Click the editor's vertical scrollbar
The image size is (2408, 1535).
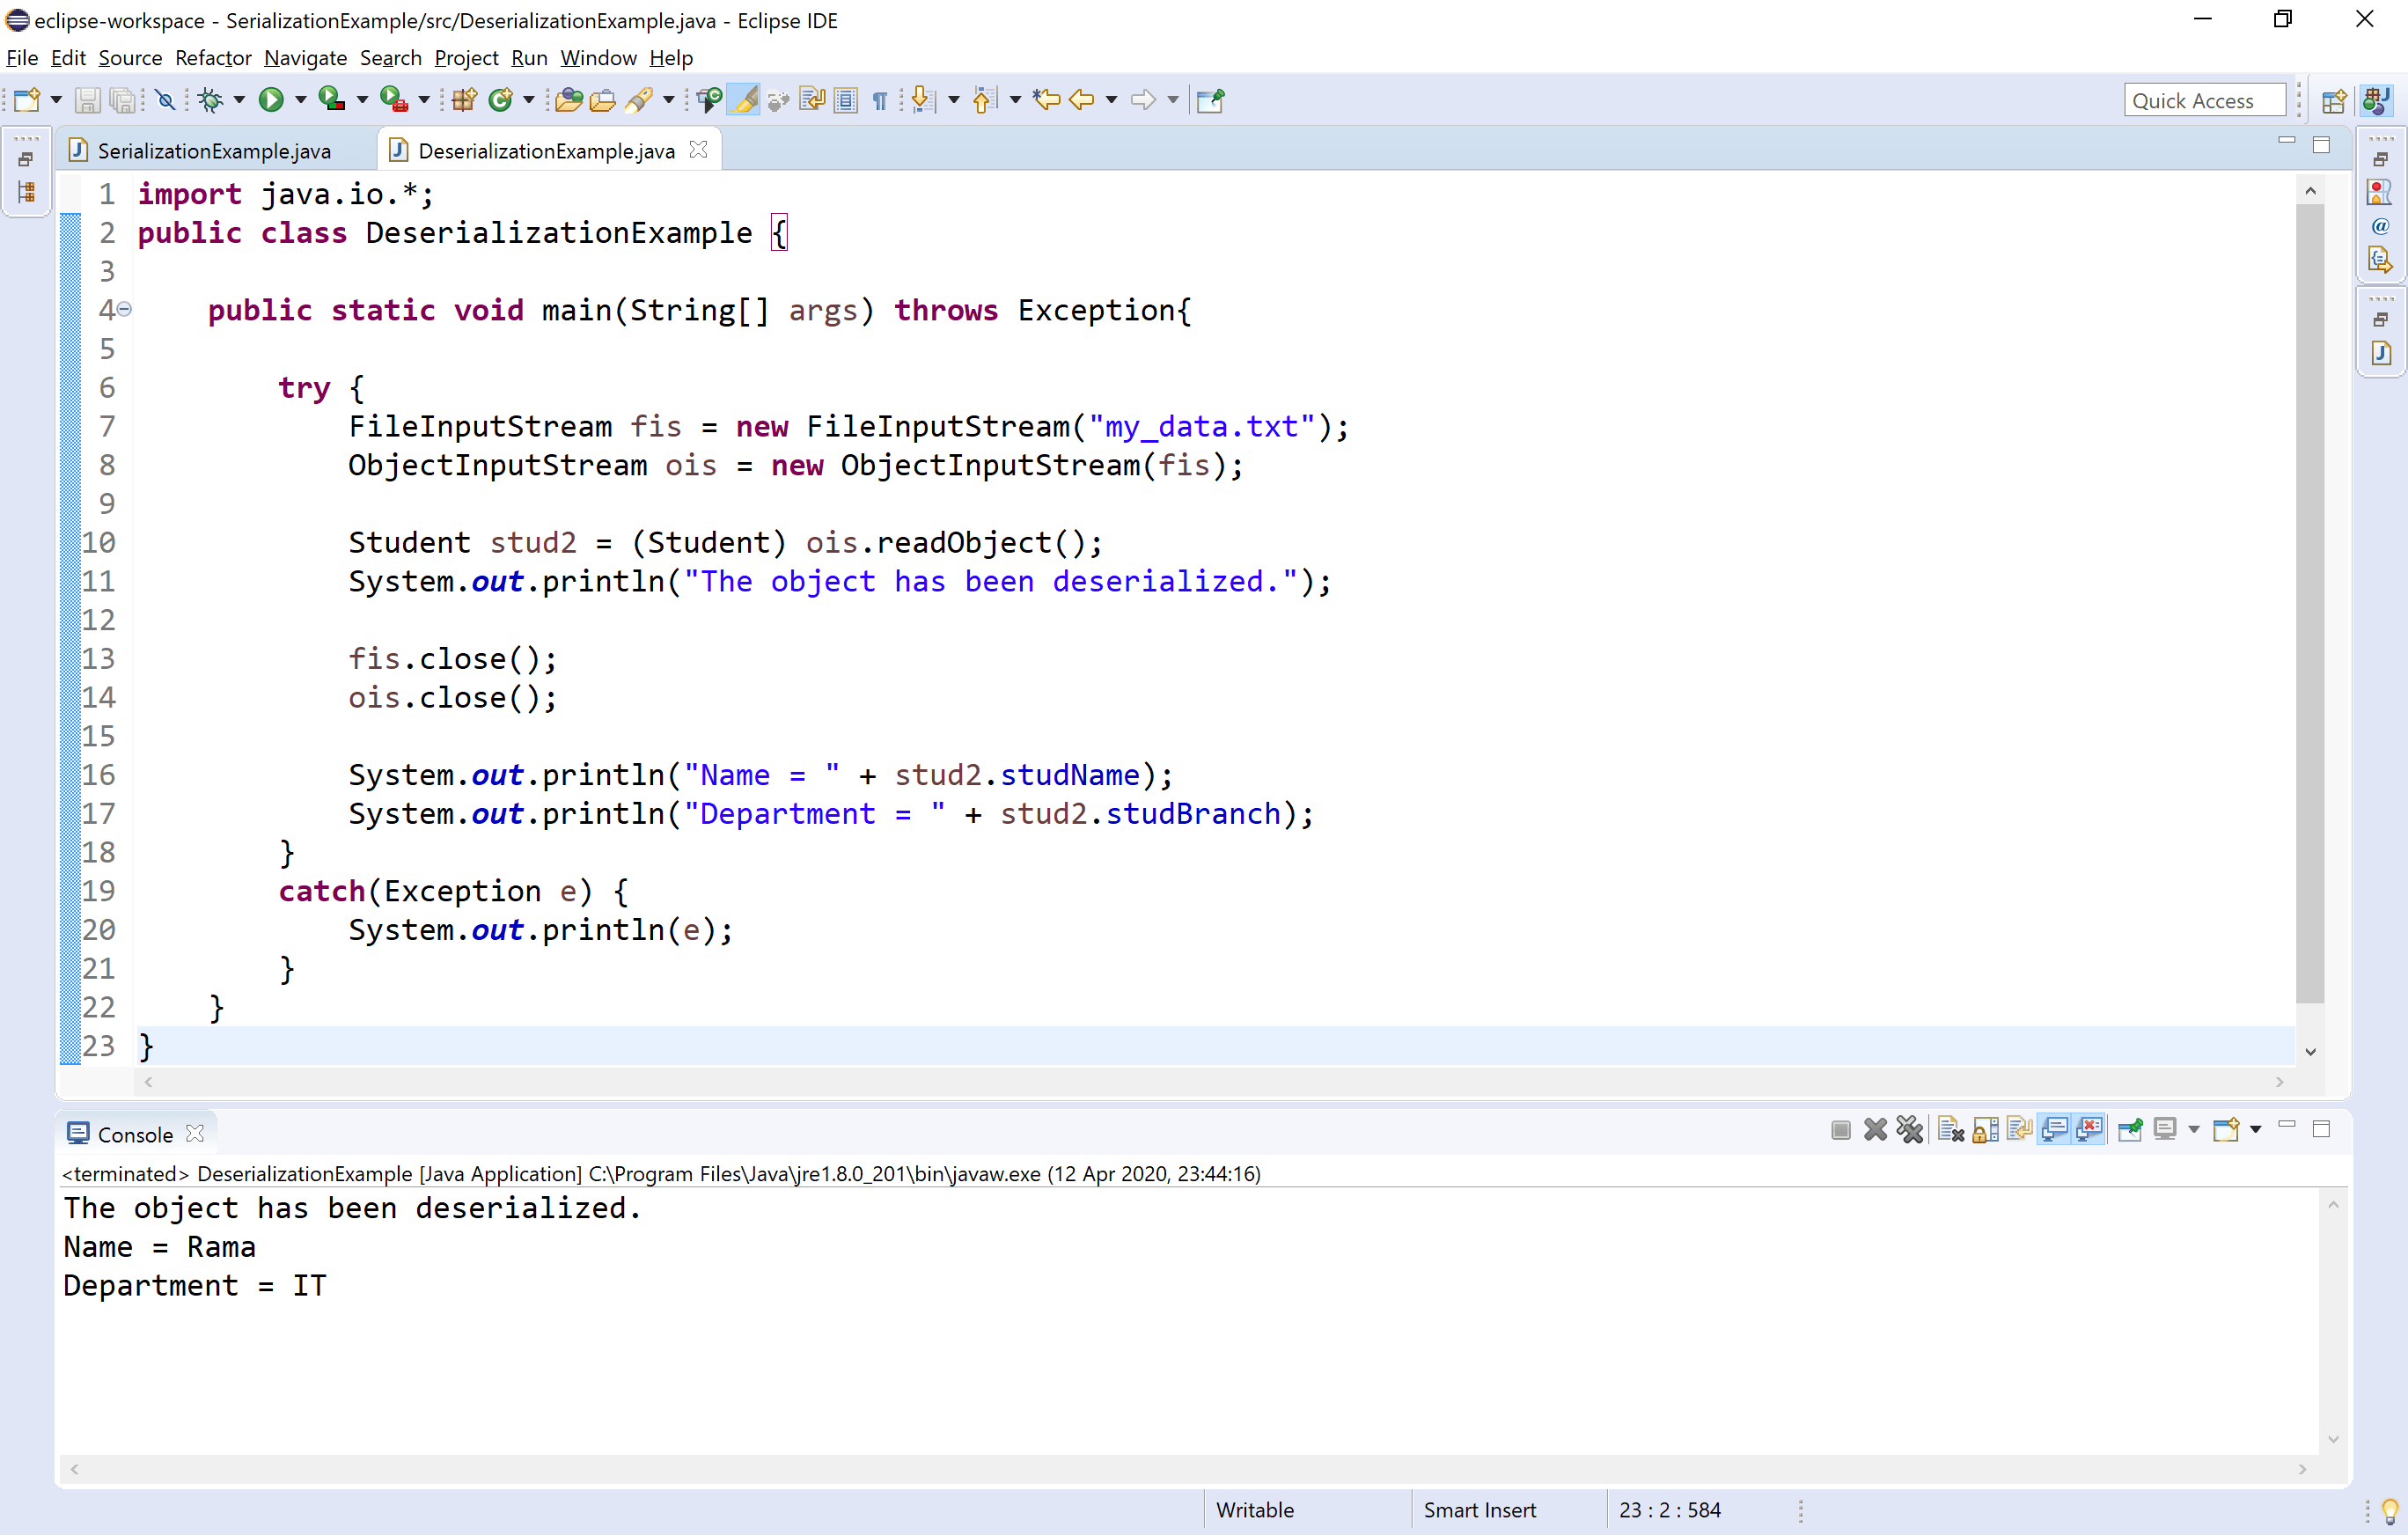(2311, 600)
